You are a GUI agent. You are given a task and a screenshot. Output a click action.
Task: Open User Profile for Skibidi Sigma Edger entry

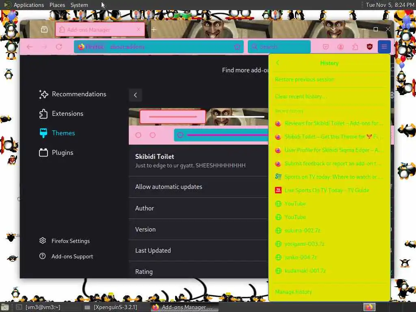329,150
